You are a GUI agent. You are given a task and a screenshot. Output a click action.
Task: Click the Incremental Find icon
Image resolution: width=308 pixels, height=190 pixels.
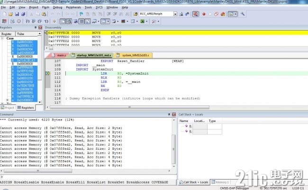coord(187,14)
